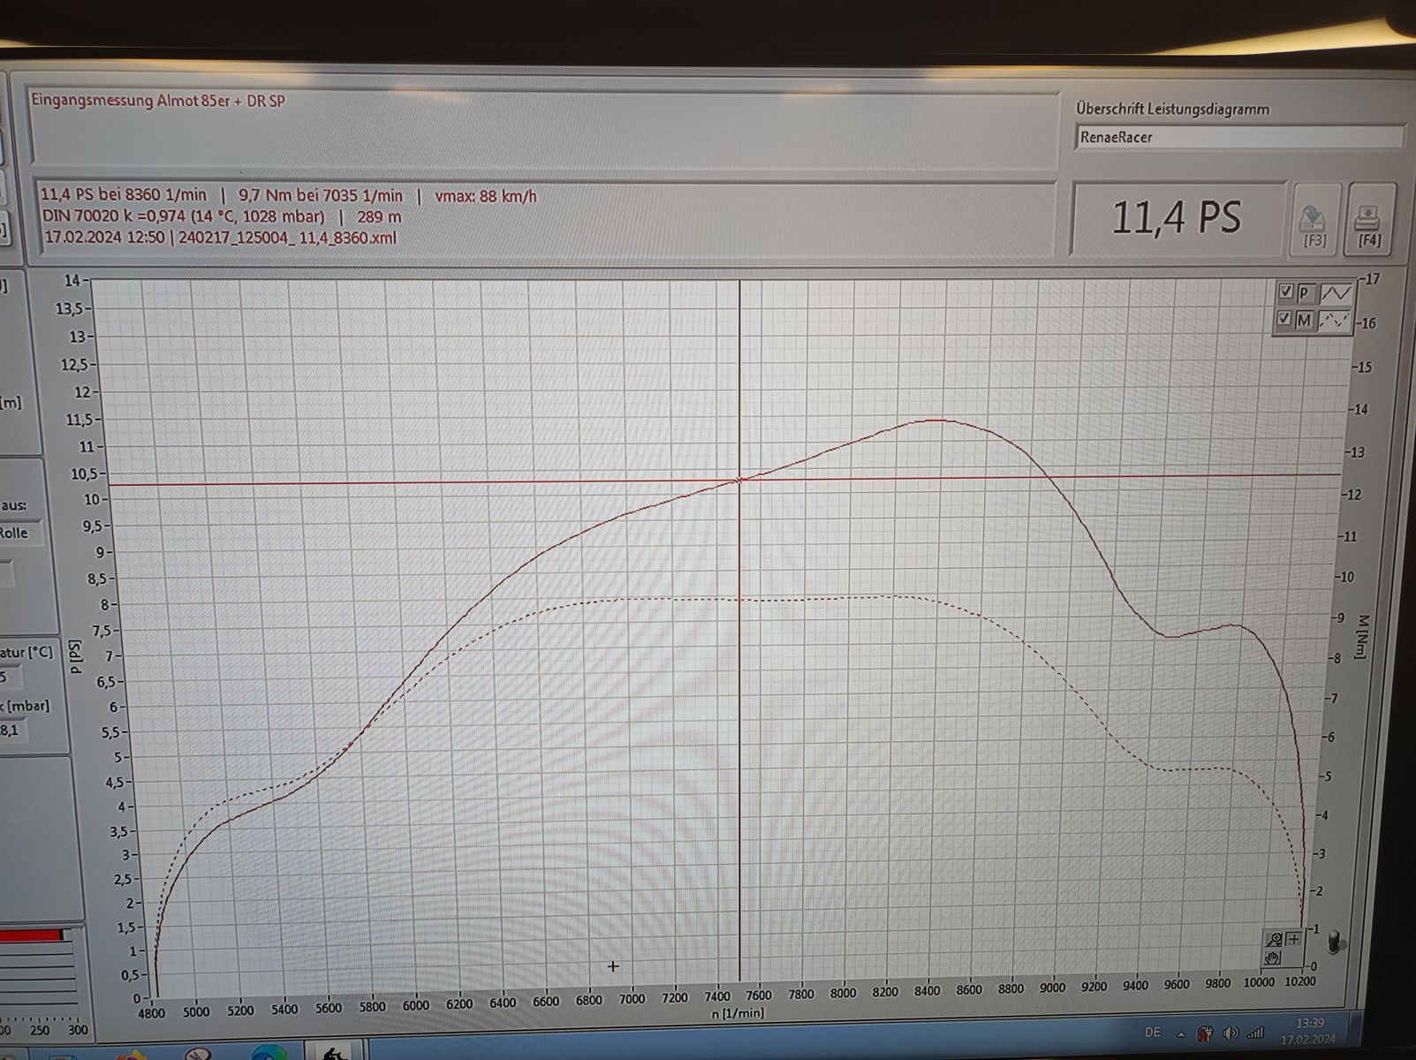Open the P curve line style selector
The image size is (1416, 1060).
(1335, 292)
